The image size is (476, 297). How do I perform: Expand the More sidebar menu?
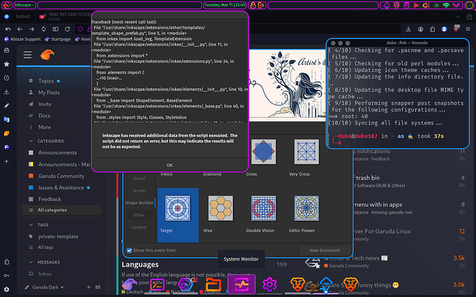(x=44, y=127)
